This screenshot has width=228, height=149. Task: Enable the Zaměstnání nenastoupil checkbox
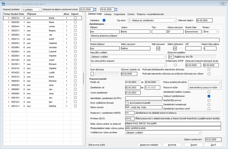pos(209,104)
